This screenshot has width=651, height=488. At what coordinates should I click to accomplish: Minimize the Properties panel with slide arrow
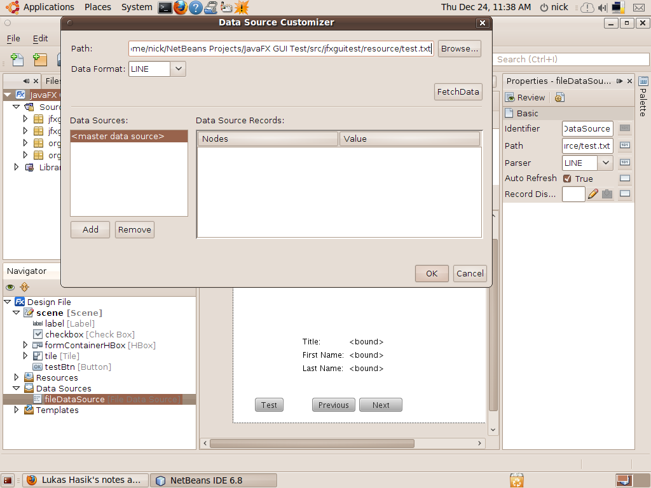620,81
